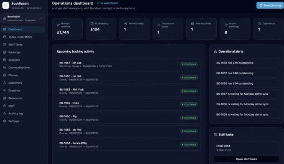This screenshot has width=284, height=164.
Task: Click alert BK-1050 has £24 outstanding
Action: pos(246,83)
